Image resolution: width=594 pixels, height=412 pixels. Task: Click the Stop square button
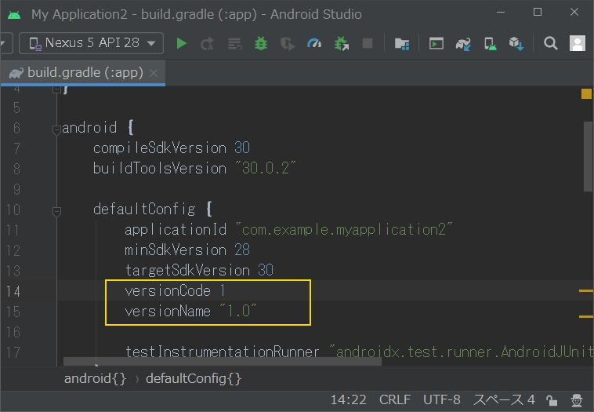[367, 43]
